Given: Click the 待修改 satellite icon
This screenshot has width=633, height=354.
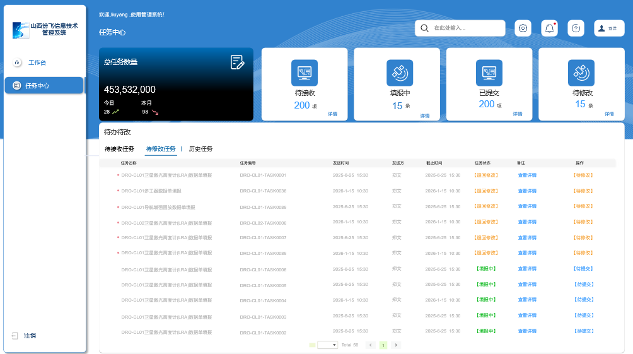Looking at the screenshot, I should pos(581,73).
